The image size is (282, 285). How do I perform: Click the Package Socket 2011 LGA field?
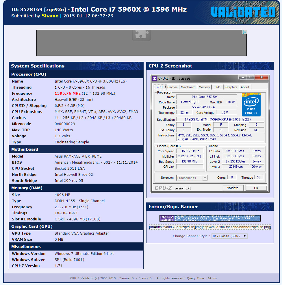click(206, 107)
